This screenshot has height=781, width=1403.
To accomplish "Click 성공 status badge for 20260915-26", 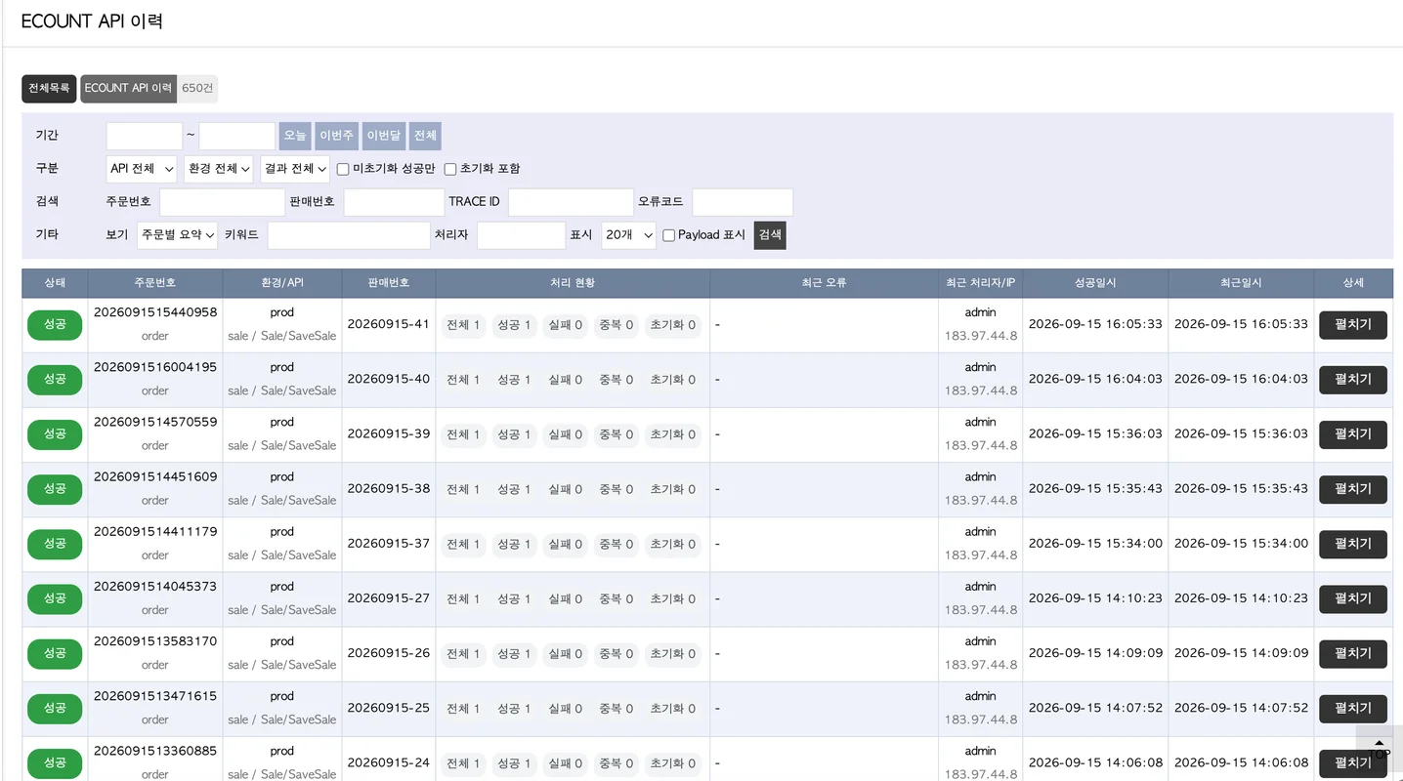I will pos(55,653).
